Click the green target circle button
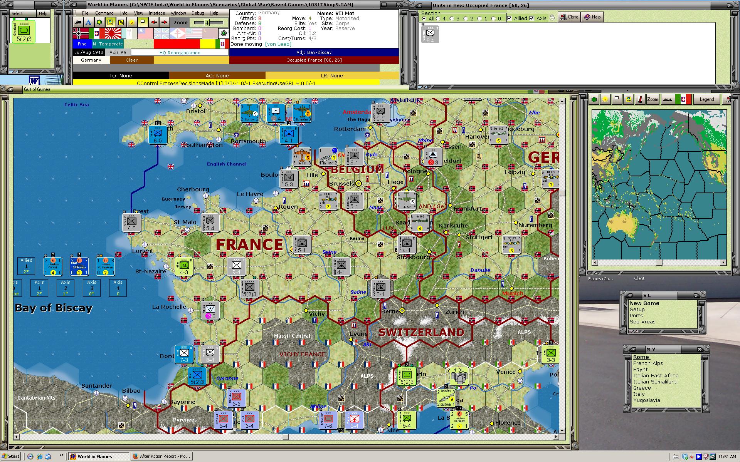 224,33
